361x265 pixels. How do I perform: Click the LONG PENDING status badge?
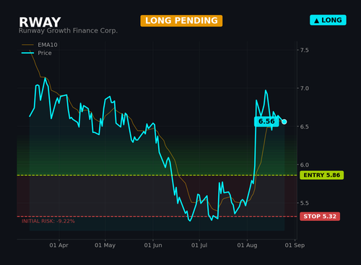tap(181, 21)
